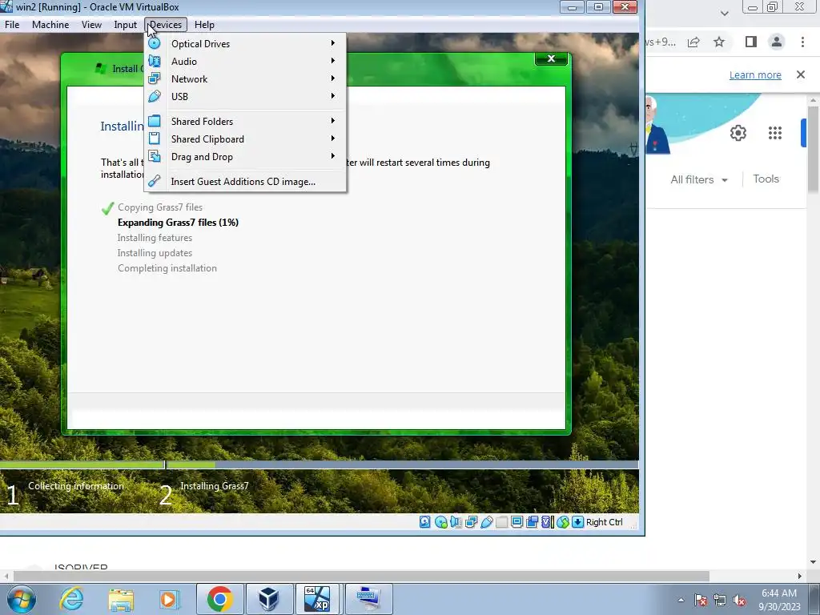Open VirtualBox cube taskbar icon
The image size is (820, 615).
click(x=269, y=599)
